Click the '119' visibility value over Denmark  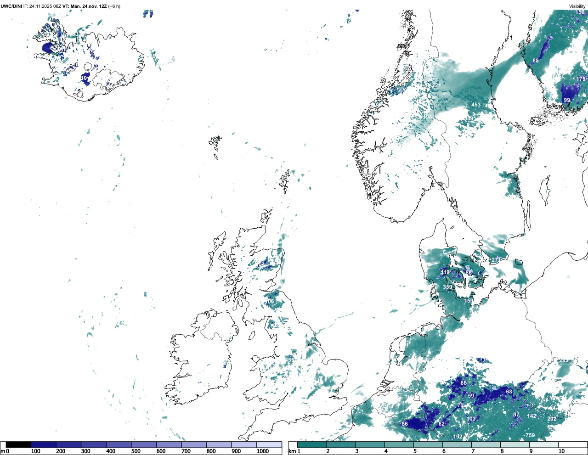pos(445,272)
